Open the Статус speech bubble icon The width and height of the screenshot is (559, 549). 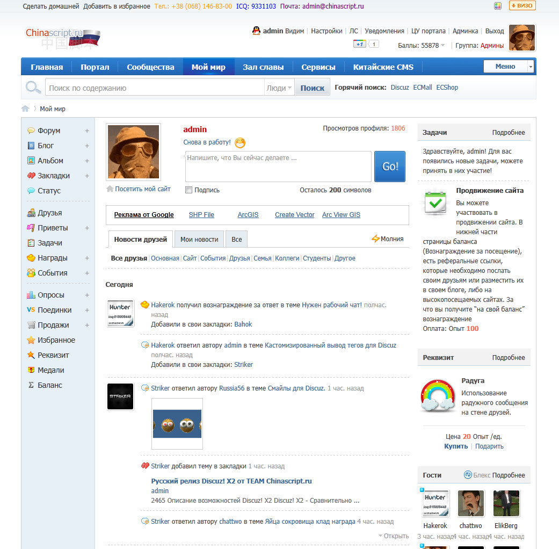[x=31, y=191]
